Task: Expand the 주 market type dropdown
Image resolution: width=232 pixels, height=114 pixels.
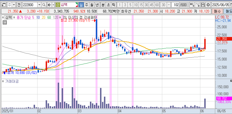Action: 14,5
